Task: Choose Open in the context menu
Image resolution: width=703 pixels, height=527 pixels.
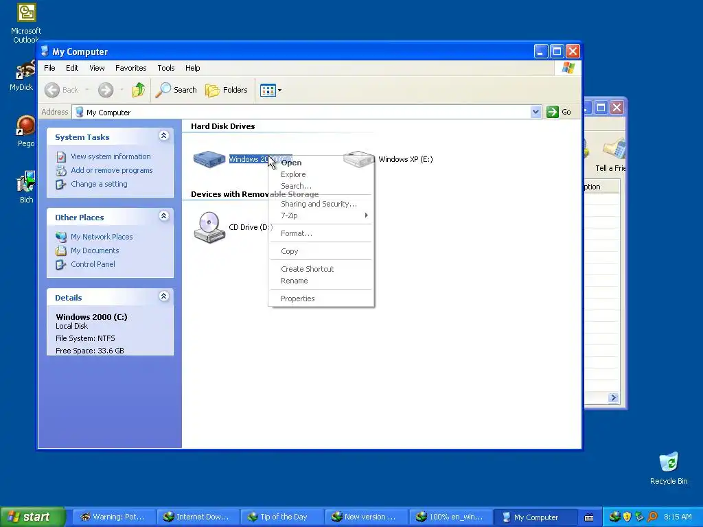Action: point(321,163)
